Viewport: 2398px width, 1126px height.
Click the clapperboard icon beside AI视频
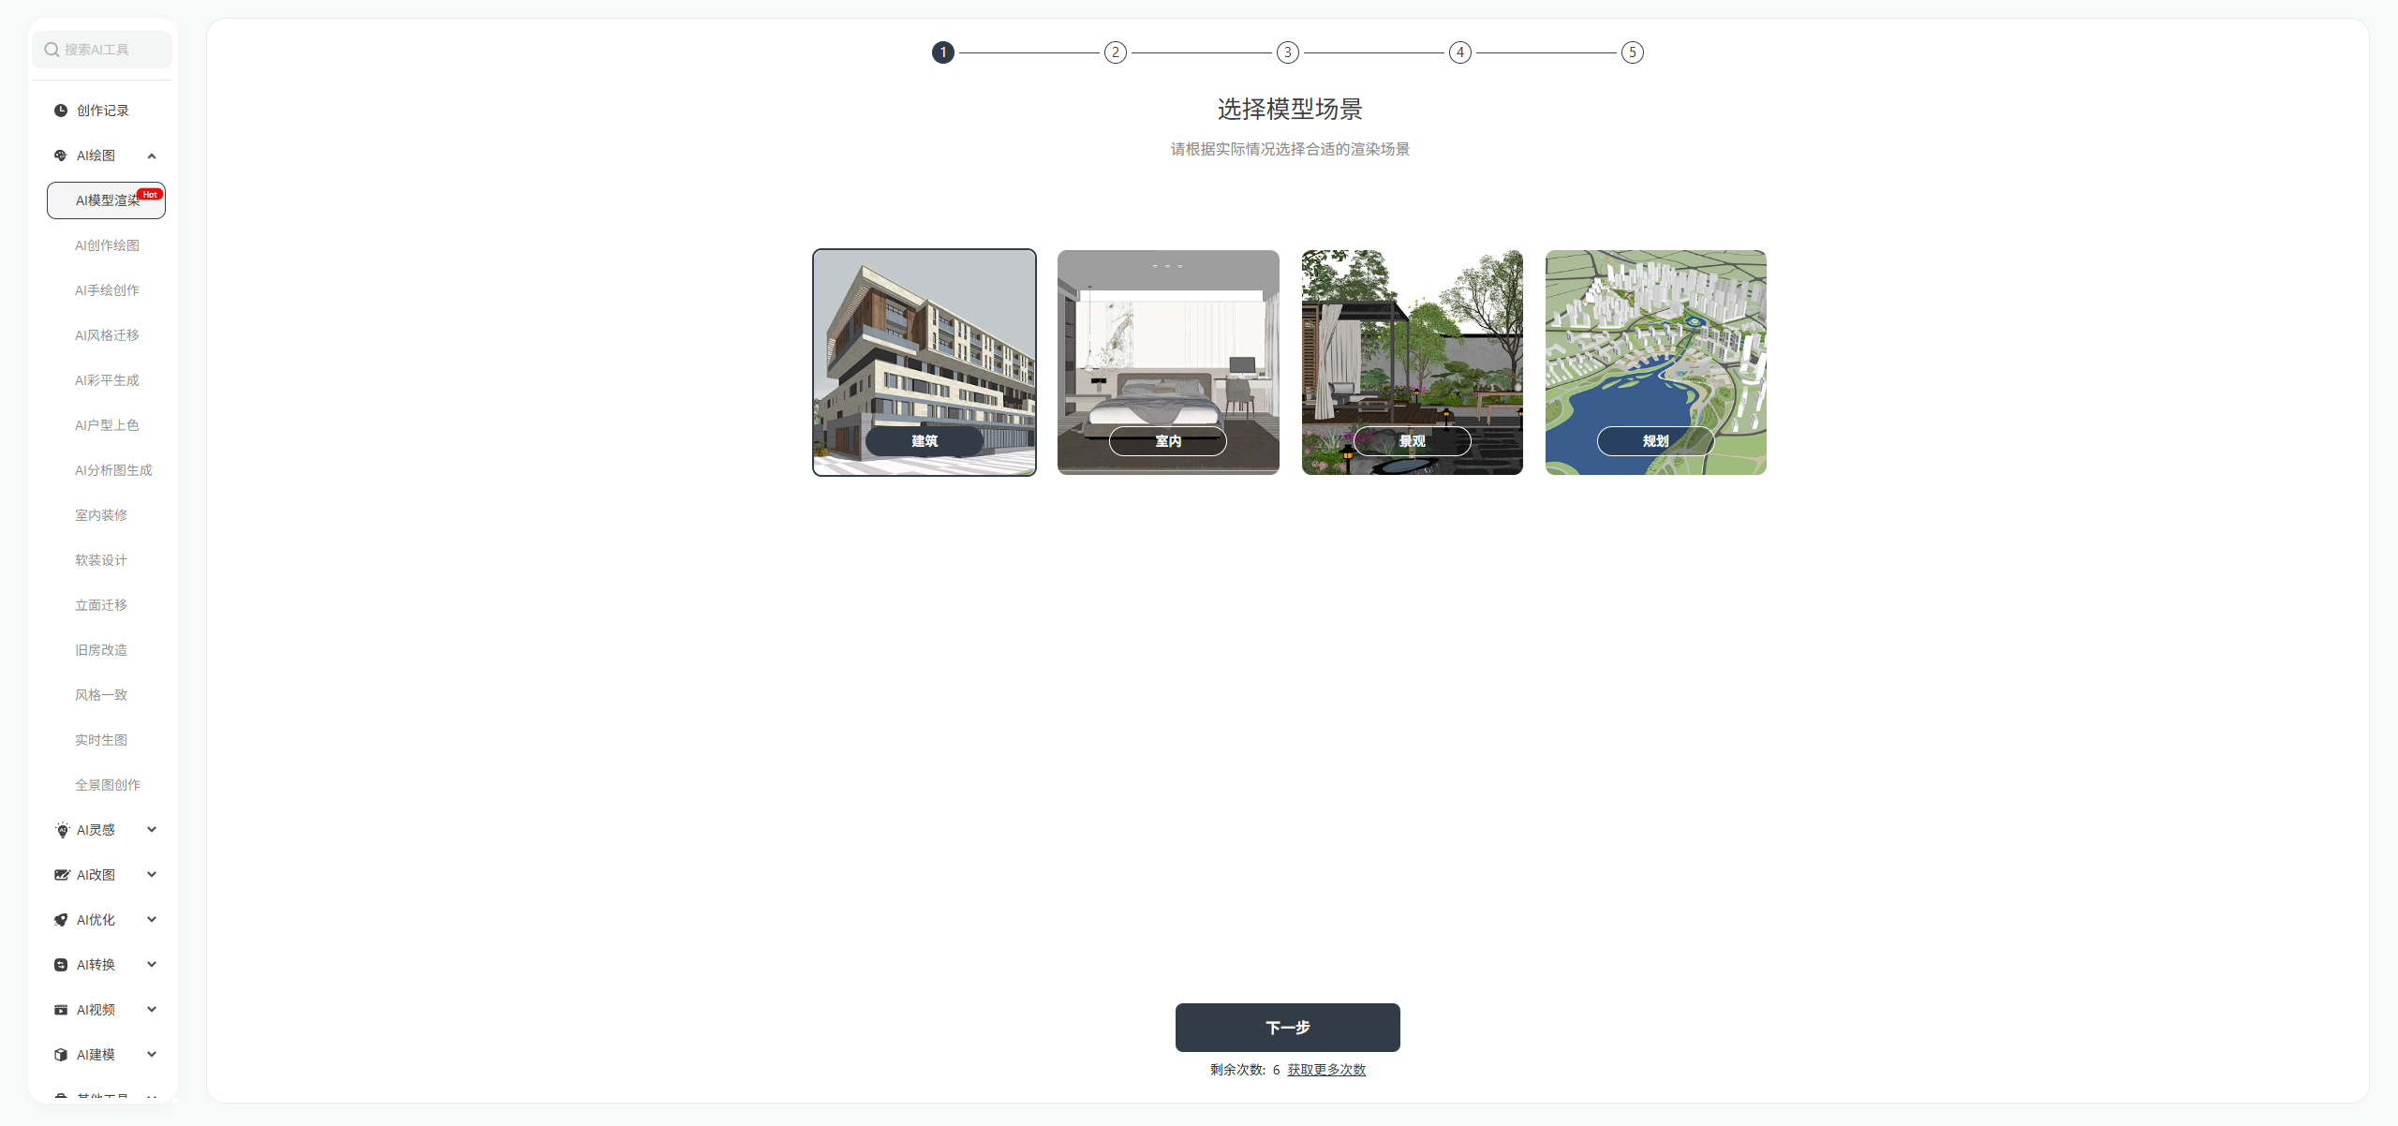pyautogui.click(x=61, y=1010)
